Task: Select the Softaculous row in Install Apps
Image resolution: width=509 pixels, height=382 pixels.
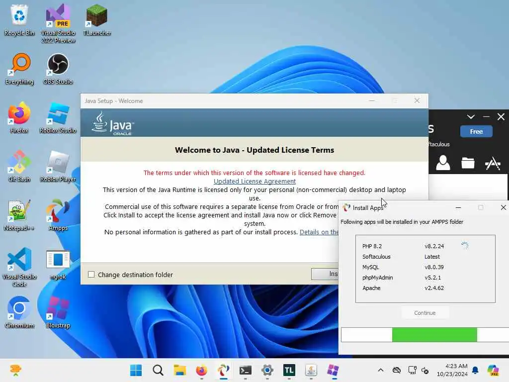Action: click(425, 257)
